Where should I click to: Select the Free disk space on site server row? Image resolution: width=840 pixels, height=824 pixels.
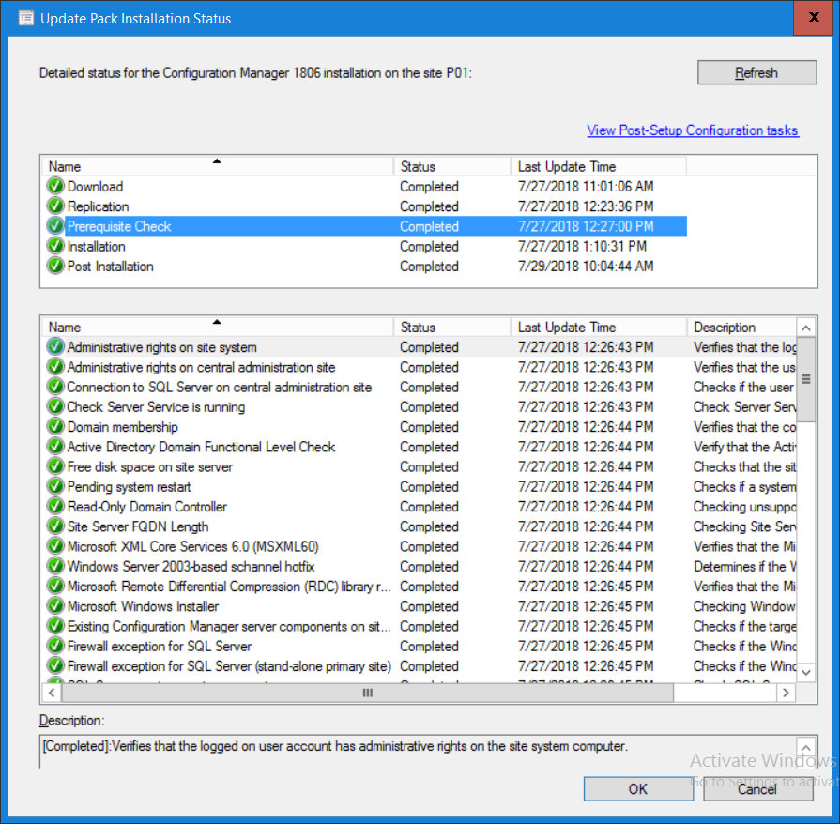[x=420, y=466]
